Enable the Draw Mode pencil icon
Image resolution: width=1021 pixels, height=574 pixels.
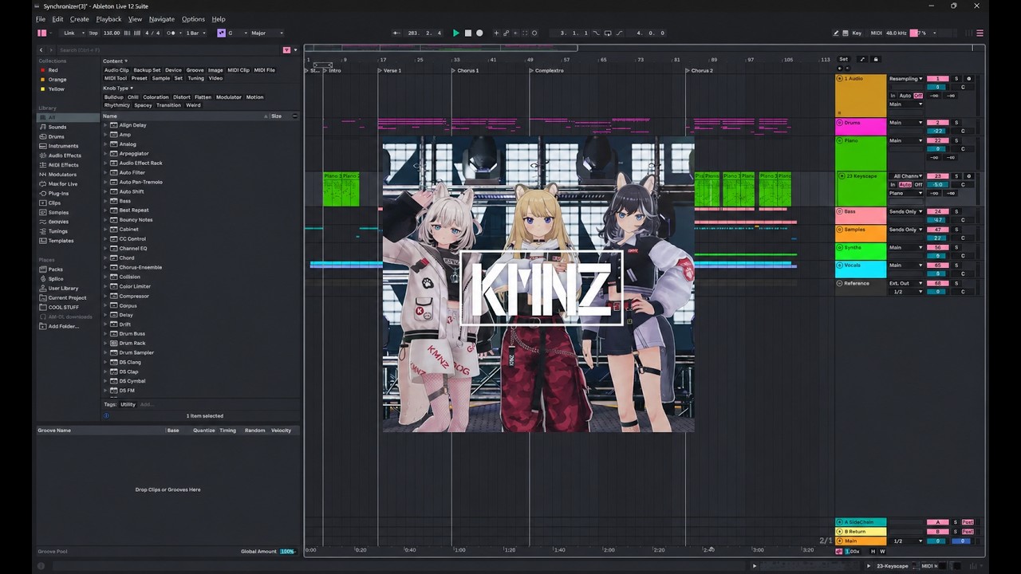tap(836, 33)
